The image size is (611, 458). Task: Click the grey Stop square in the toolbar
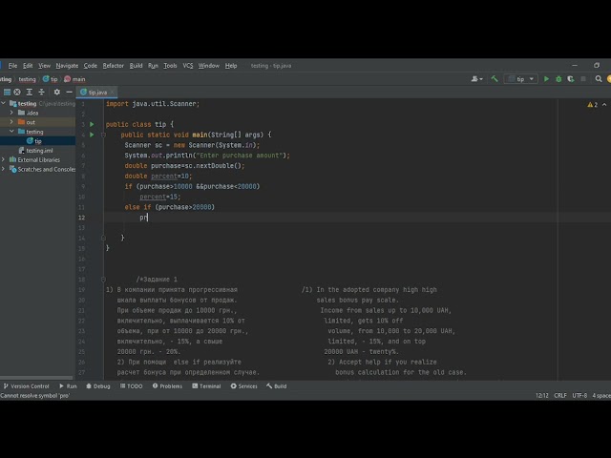click(x=583, y=79)
